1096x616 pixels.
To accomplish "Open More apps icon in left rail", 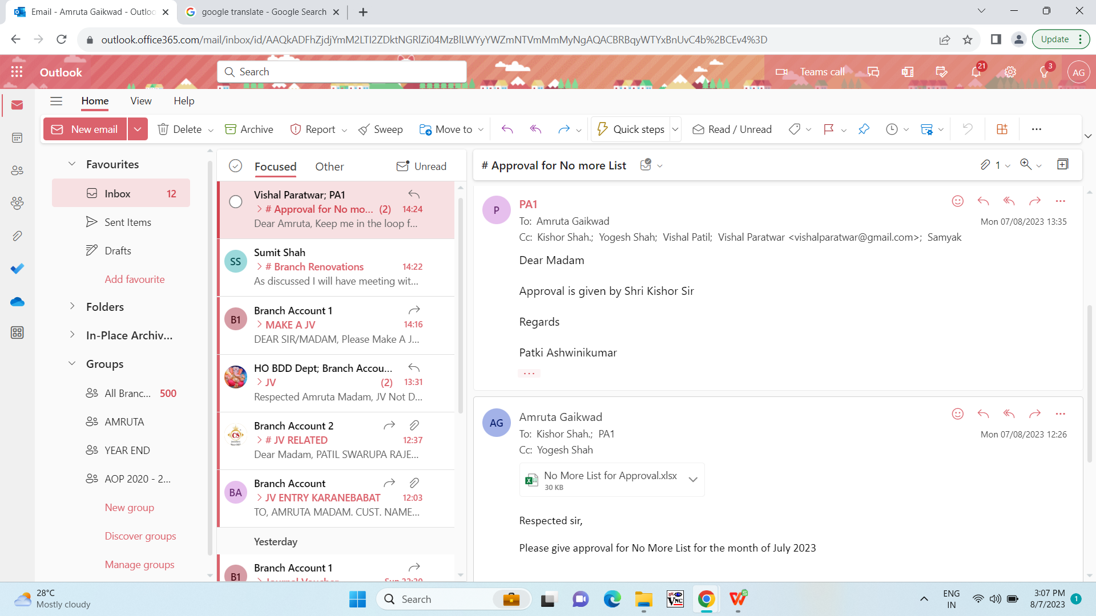I will point(17,333).
